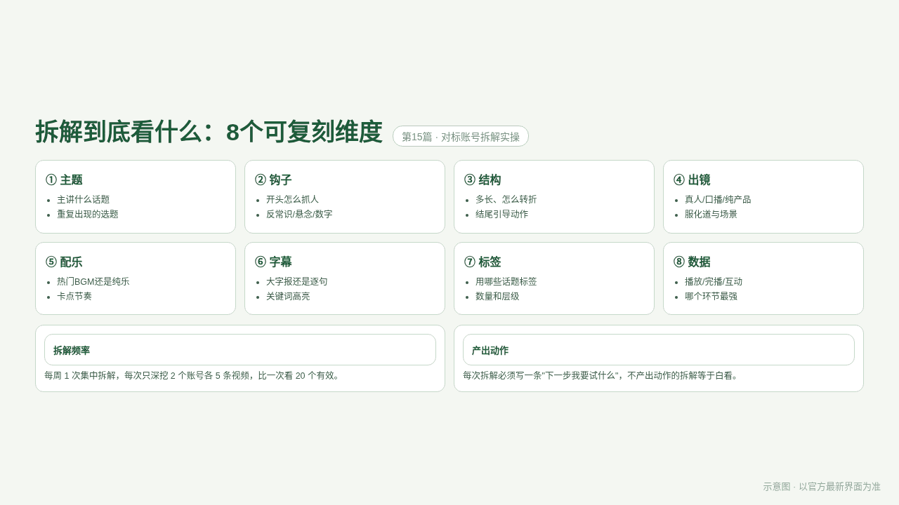Click the bullet 反常识/悬念/数字

[x=299, y=214]
